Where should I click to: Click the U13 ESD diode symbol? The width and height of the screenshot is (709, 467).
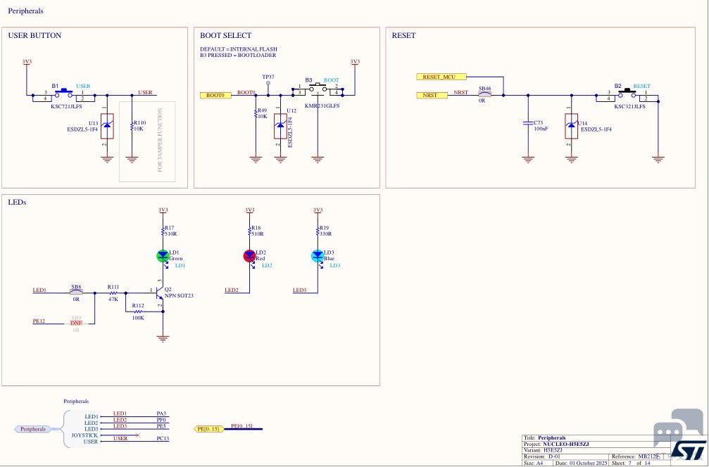(107, 126)
